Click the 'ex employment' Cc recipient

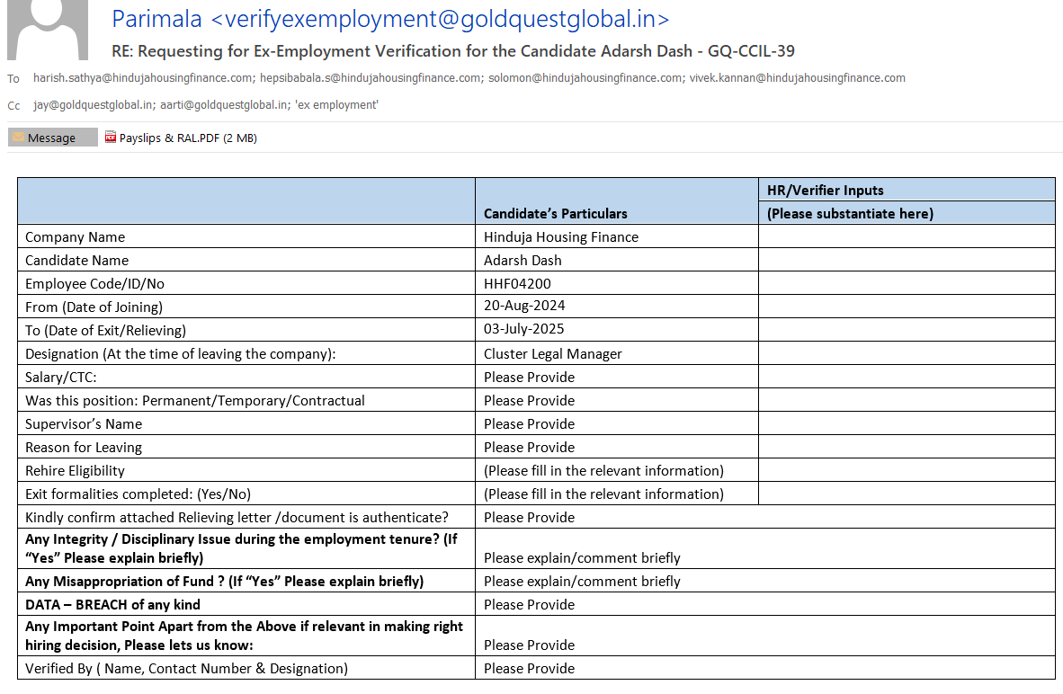336,105
